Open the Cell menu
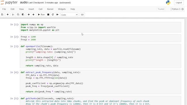The width and height of the screenshot is (187, 105). coord(40,9)
